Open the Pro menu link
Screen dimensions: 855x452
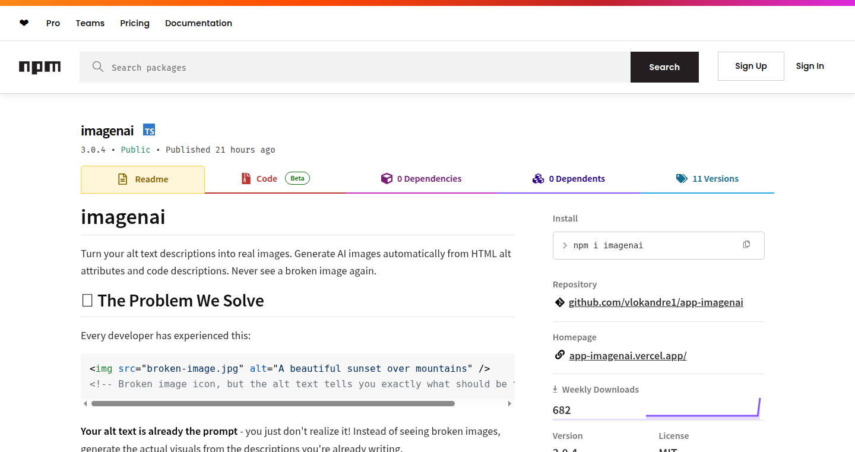[x=53, y=23]
